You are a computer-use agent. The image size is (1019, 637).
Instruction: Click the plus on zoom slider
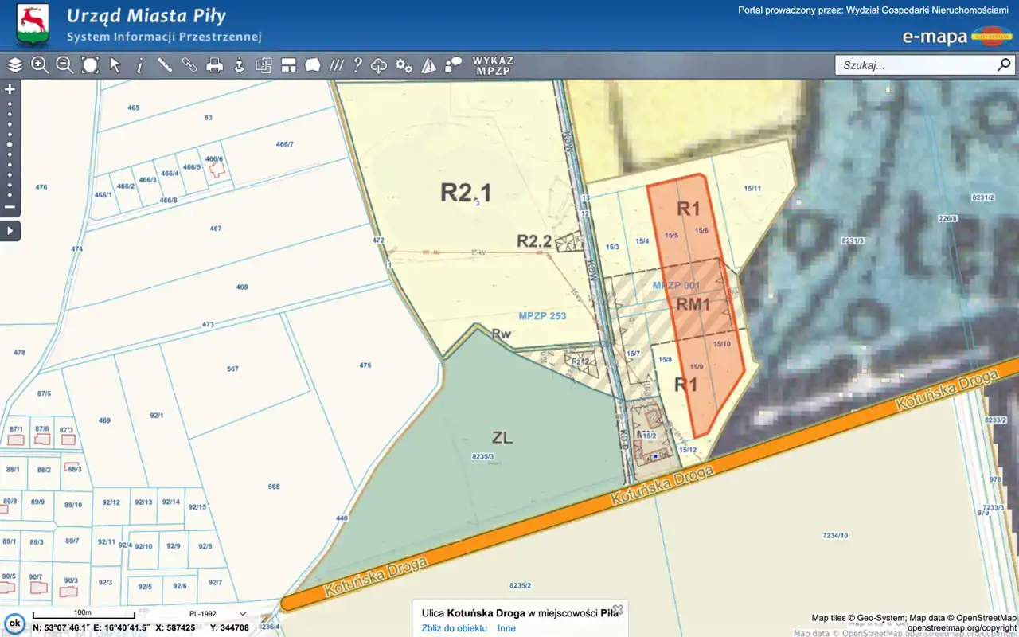point(10,89)
